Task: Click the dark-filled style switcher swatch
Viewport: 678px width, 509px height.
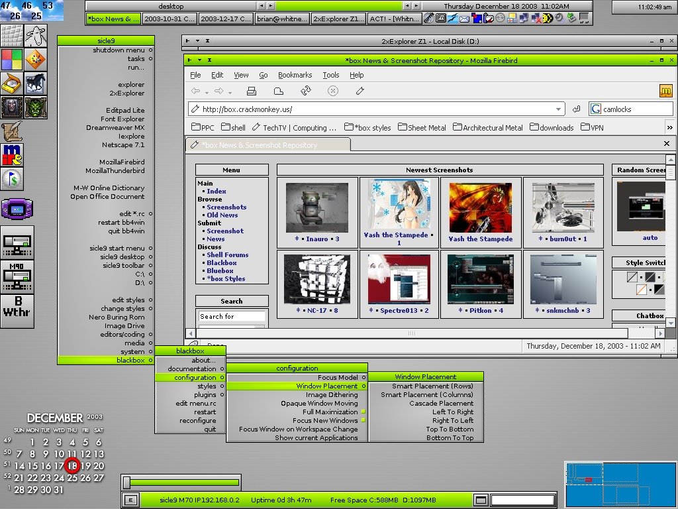Action: [x=650, y=276]
